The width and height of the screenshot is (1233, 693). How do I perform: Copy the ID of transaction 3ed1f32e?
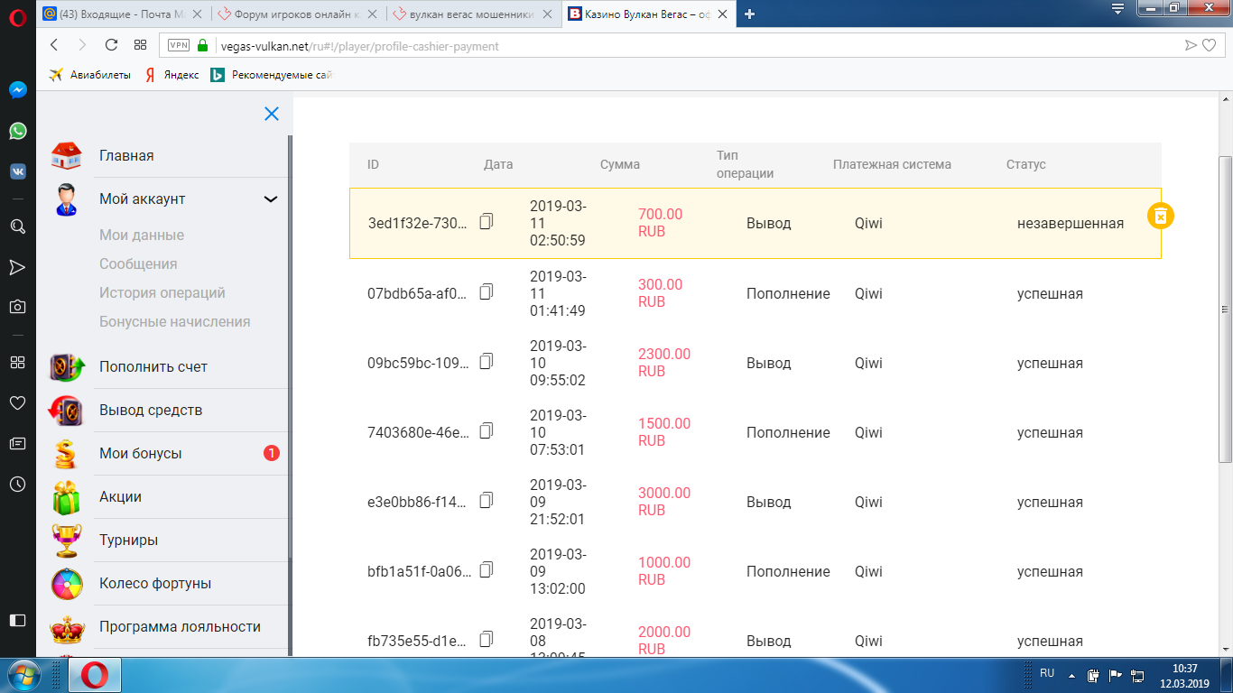click(x=487, y=221)
